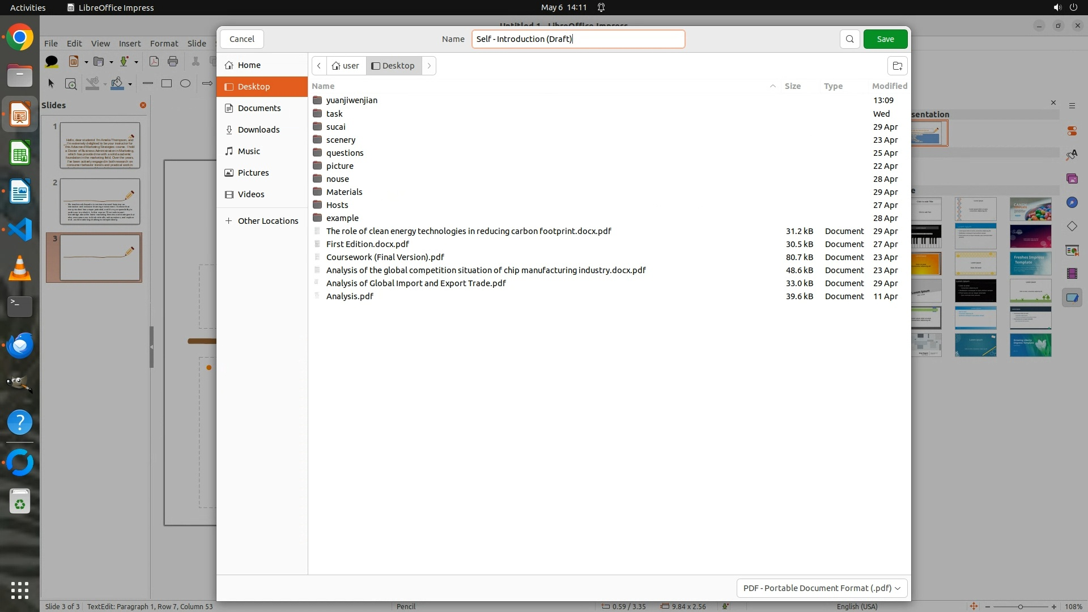Click the file Name input field
This screenshot has height=612, width=1088.
pyautogui.click(x=578, y=39)
